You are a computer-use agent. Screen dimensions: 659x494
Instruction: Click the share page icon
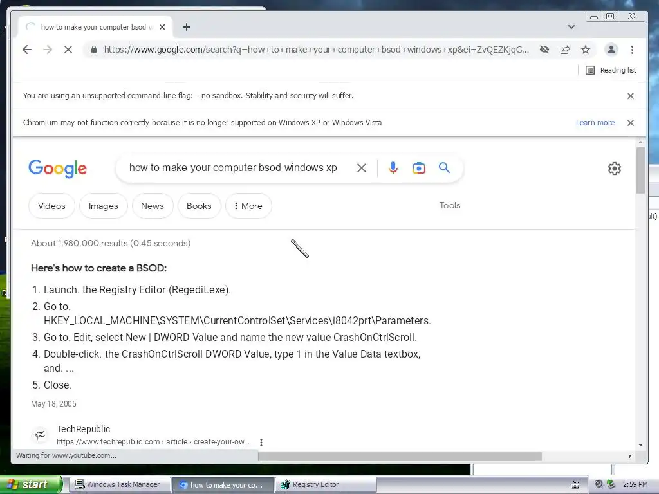(x=565, y=50)
